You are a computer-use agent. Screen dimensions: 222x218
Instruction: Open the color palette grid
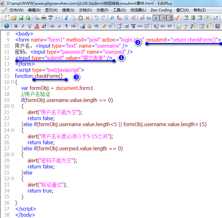(44, 26)
